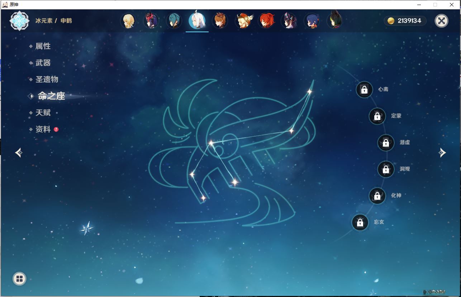Viewport: 461px width, 297px height.
Task: Close the character screen with X button
Action: pyautogui.click(x=441, y=21)
